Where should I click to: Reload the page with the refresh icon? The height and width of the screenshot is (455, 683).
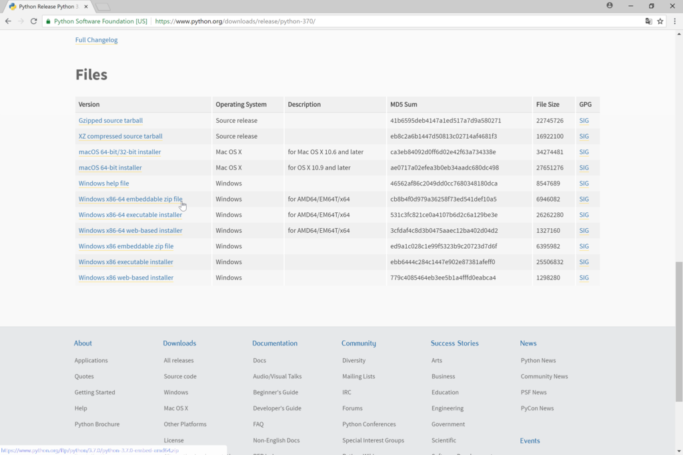(33, 21)
